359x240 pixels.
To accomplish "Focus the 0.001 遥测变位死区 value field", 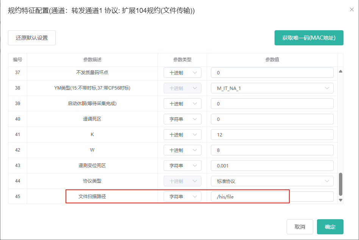I will (272, 166).
